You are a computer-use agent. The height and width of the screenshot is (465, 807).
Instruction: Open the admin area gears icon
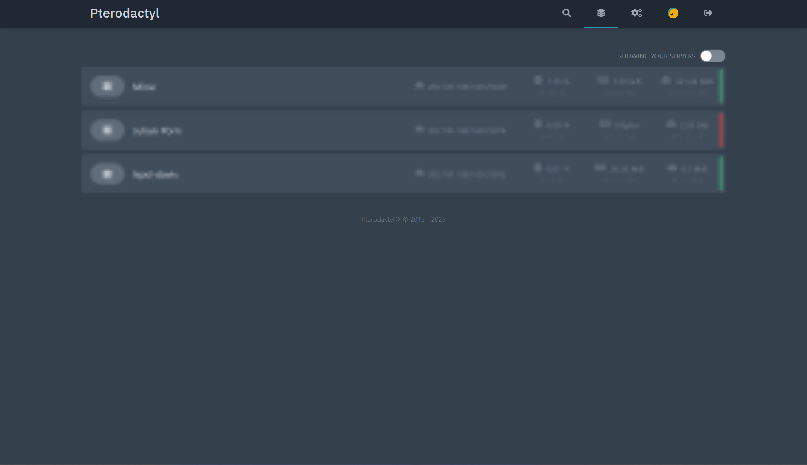pyautogui.click(x=636, y=13)
